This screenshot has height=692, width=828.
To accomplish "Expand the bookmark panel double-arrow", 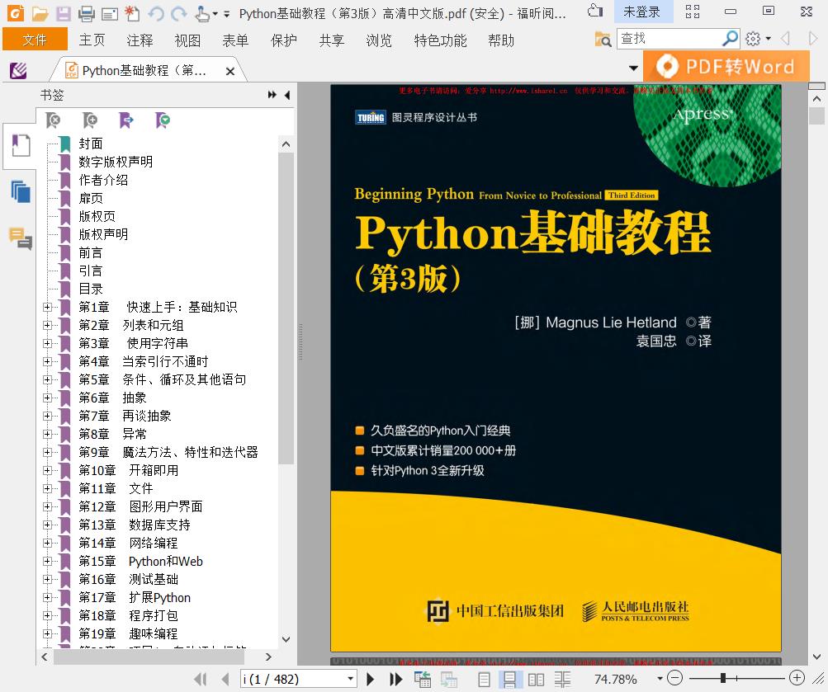I will pyautogui.click(x=272, y=95).
